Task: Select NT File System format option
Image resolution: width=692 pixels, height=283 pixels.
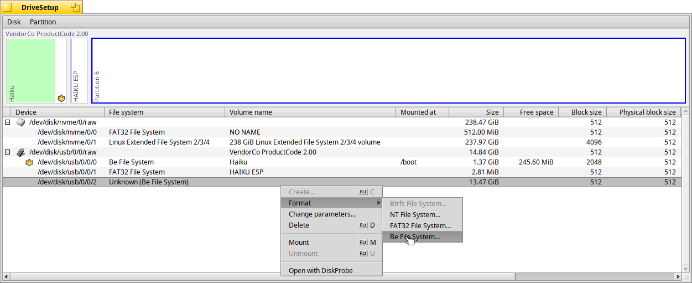Action: tap(415, 215)
